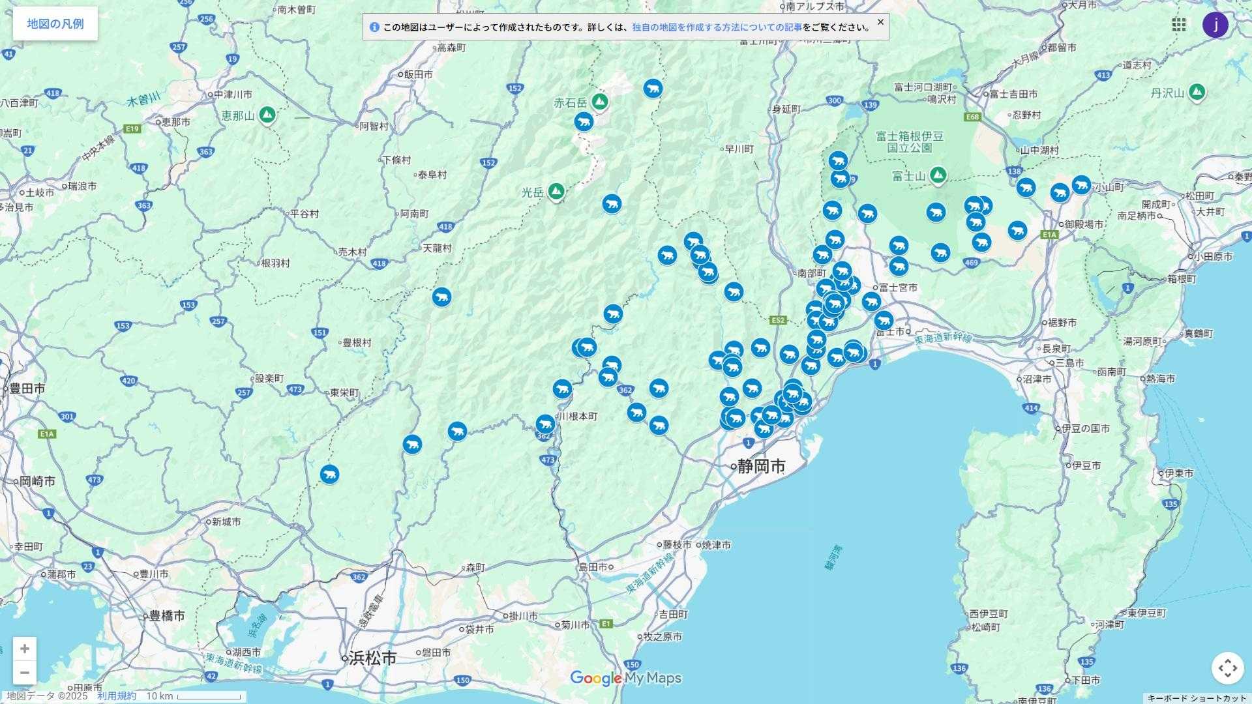Open the 地図の凡例 map legend

coord(55,24)
